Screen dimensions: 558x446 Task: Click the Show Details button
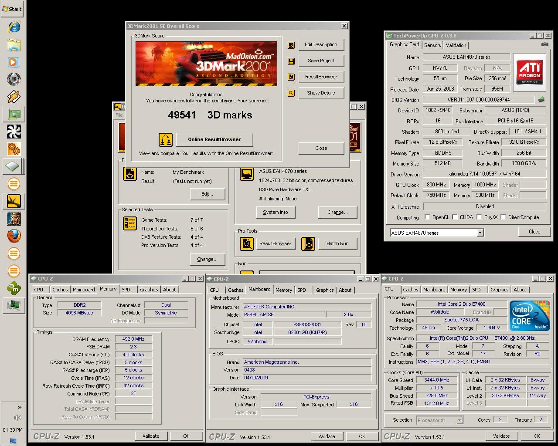pos(321,93)
